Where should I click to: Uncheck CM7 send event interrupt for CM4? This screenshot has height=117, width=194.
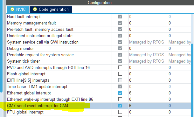tap(120, 106)
